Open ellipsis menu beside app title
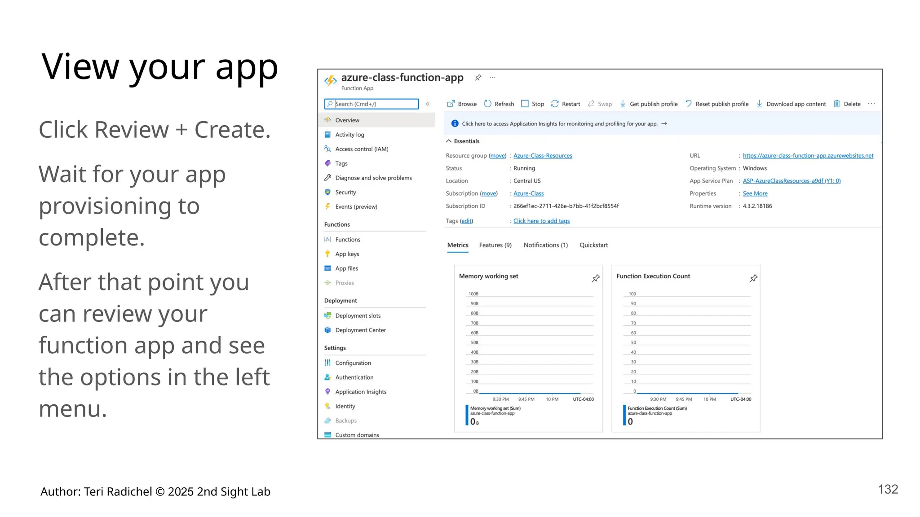The width and height of the screenshot is (920, 517). pyautogui.click(x=493, y=77)
